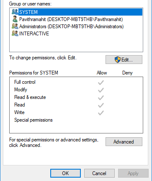Click the Modify Allow checkmark
Viewport: 152px width, 181px height.
pos(101,90)
